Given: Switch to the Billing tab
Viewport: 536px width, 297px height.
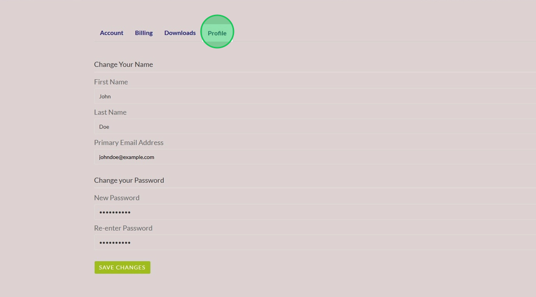Looking at the screenshot, I should [x=144, y=33].
